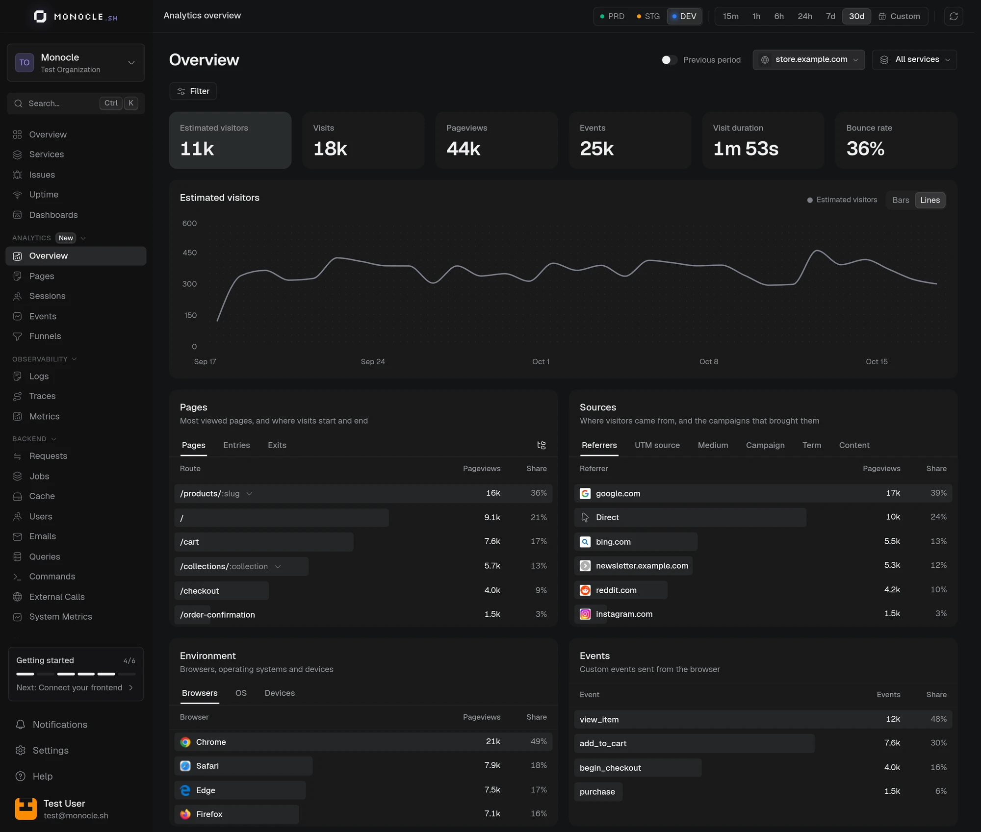Screen dimensions: 981x832
Task: Switch to the Entries tab
Action: pos(236,445)
